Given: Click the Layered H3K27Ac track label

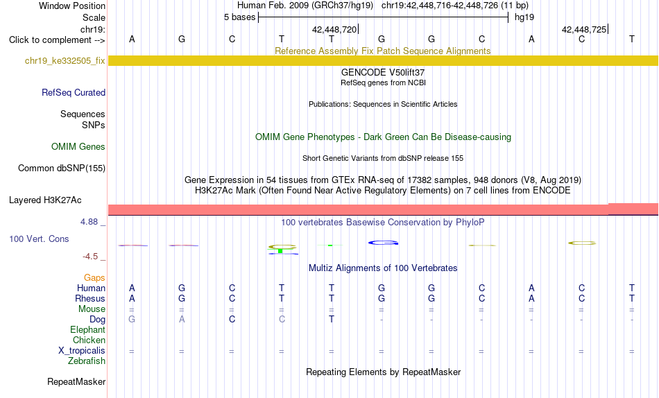Looking at the screenshot, I should tap(45, 200).
